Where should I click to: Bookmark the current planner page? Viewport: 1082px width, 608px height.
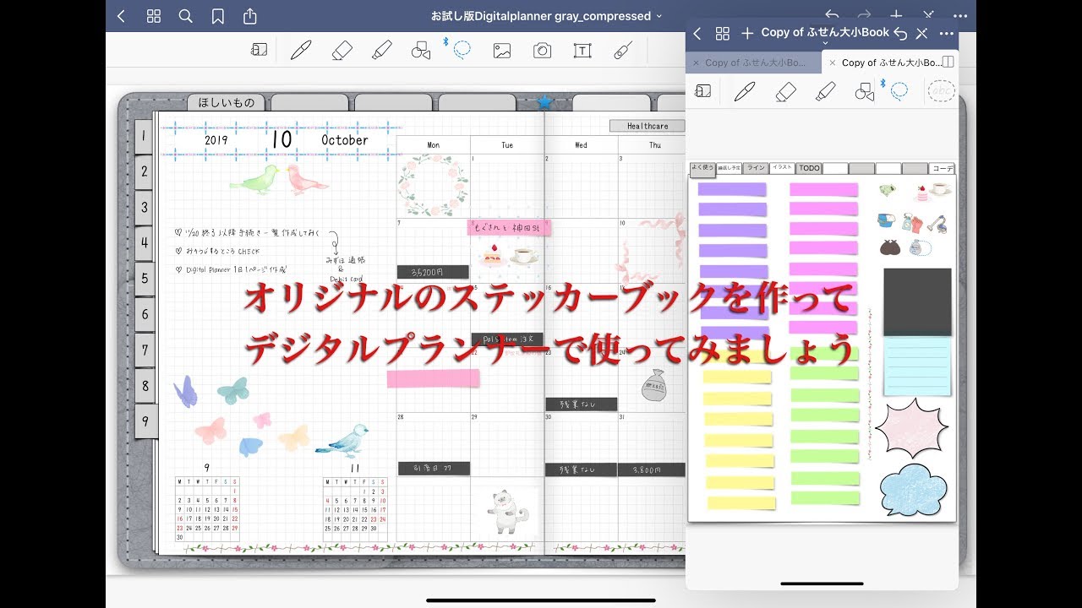[x=218, y=16]
